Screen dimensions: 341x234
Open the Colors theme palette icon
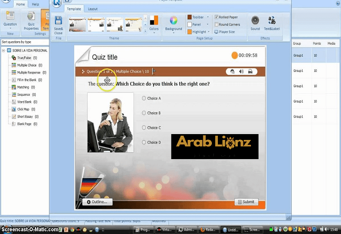(154, 20)
